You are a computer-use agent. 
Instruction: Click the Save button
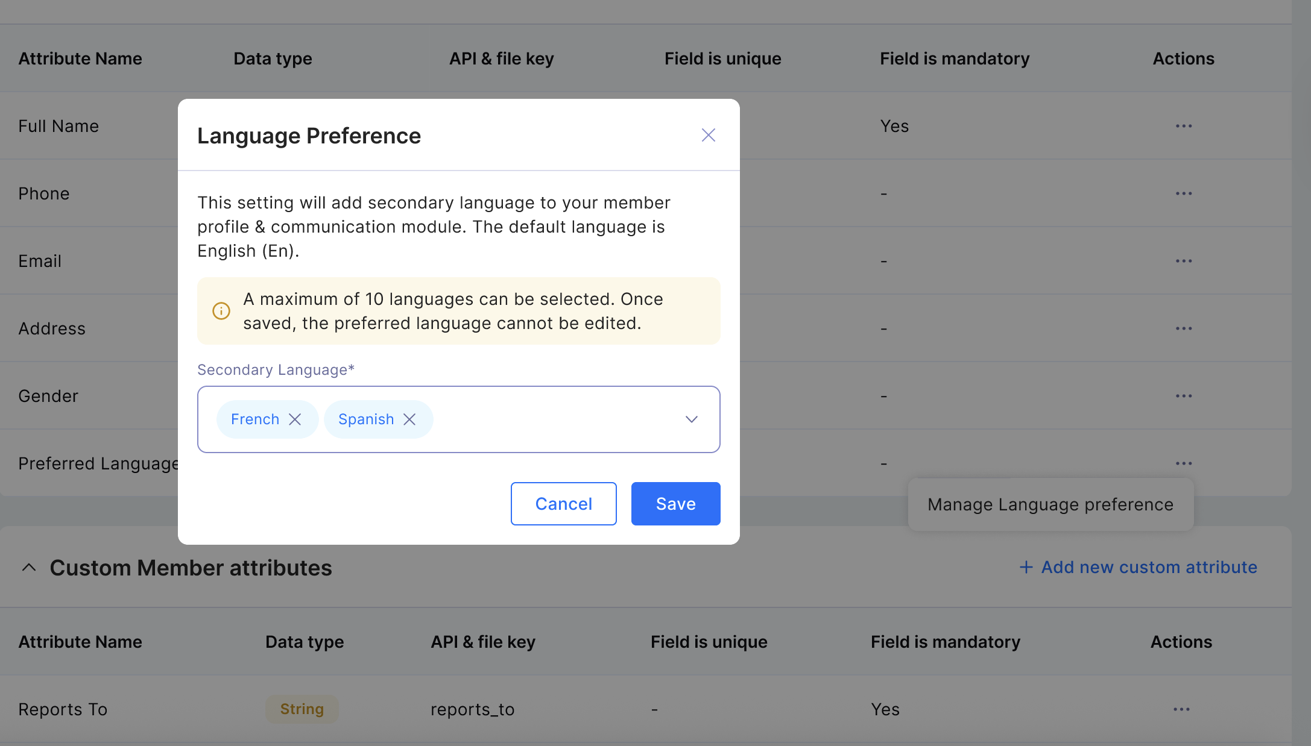coord(675,504)
